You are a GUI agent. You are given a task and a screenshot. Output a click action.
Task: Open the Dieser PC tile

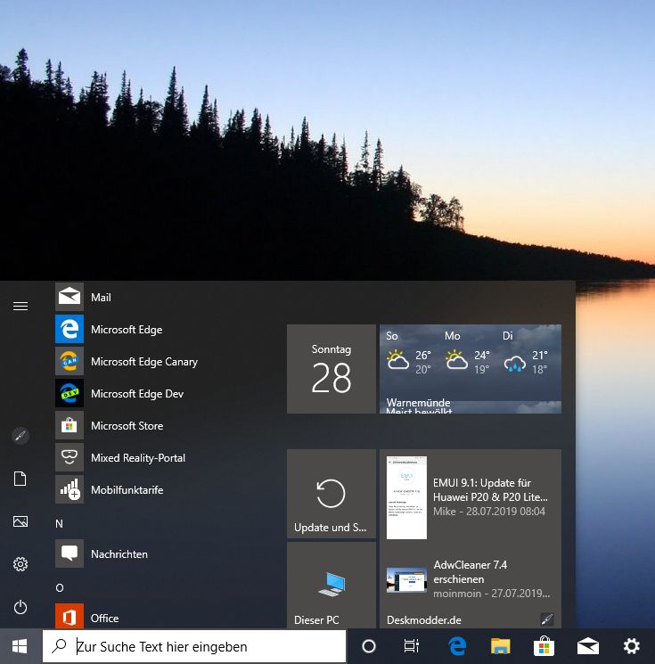click(x=332, y=586)
